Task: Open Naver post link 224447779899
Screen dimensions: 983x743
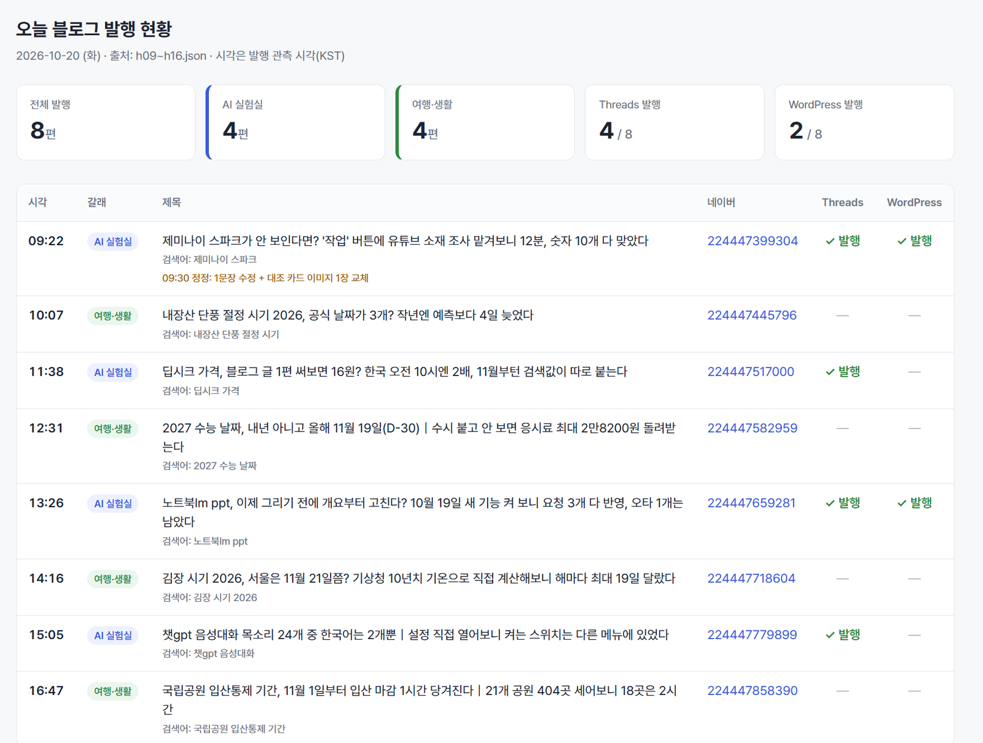Action: tap(752, 635)
